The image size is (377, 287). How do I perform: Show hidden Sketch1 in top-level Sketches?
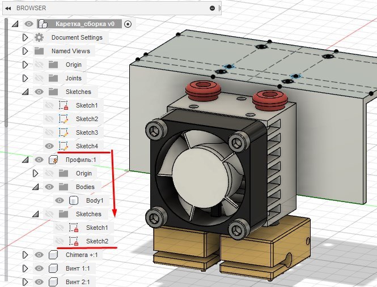(x=49, y=105)
